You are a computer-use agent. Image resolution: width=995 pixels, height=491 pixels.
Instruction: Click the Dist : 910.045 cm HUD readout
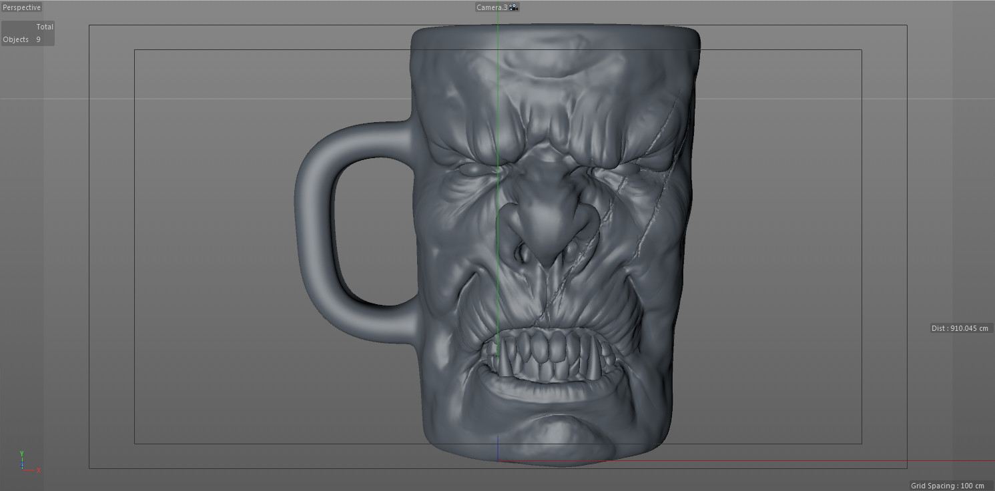(959, 328)
